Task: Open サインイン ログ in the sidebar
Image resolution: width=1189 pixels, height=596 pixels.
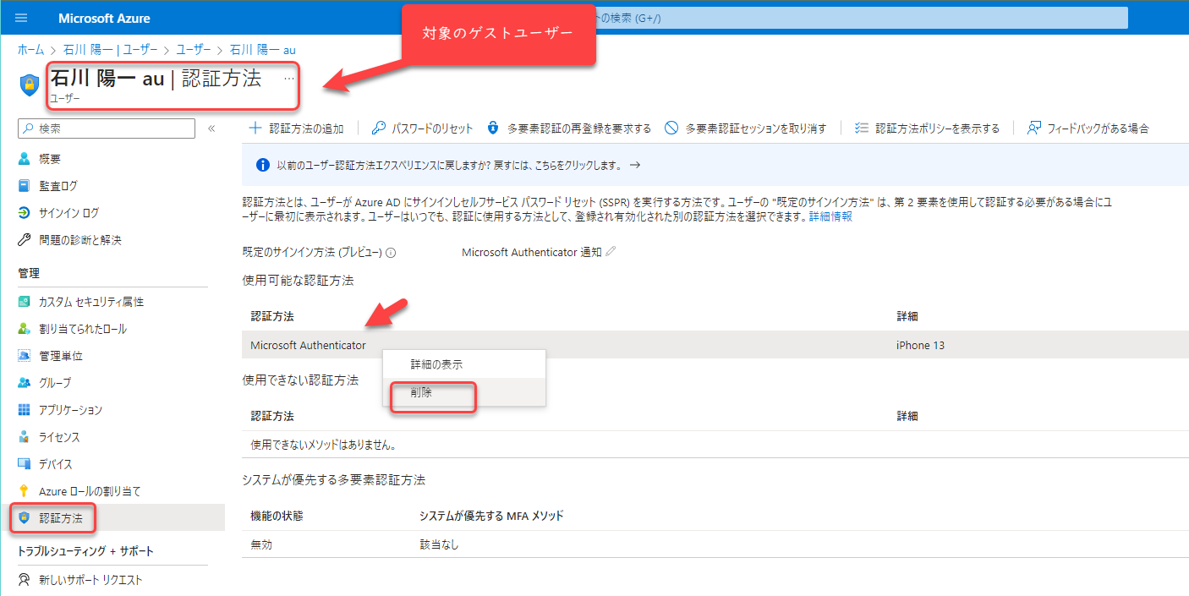Action: 68,212
